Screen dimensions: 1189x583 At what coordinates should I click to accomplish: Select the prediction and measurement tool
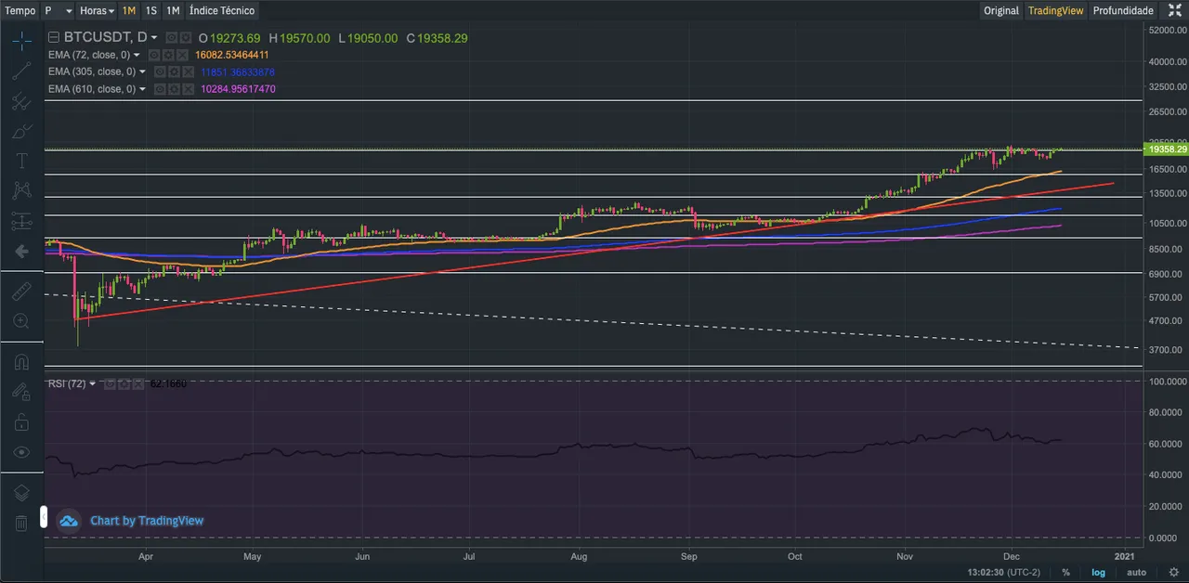(x=21, y=221)
